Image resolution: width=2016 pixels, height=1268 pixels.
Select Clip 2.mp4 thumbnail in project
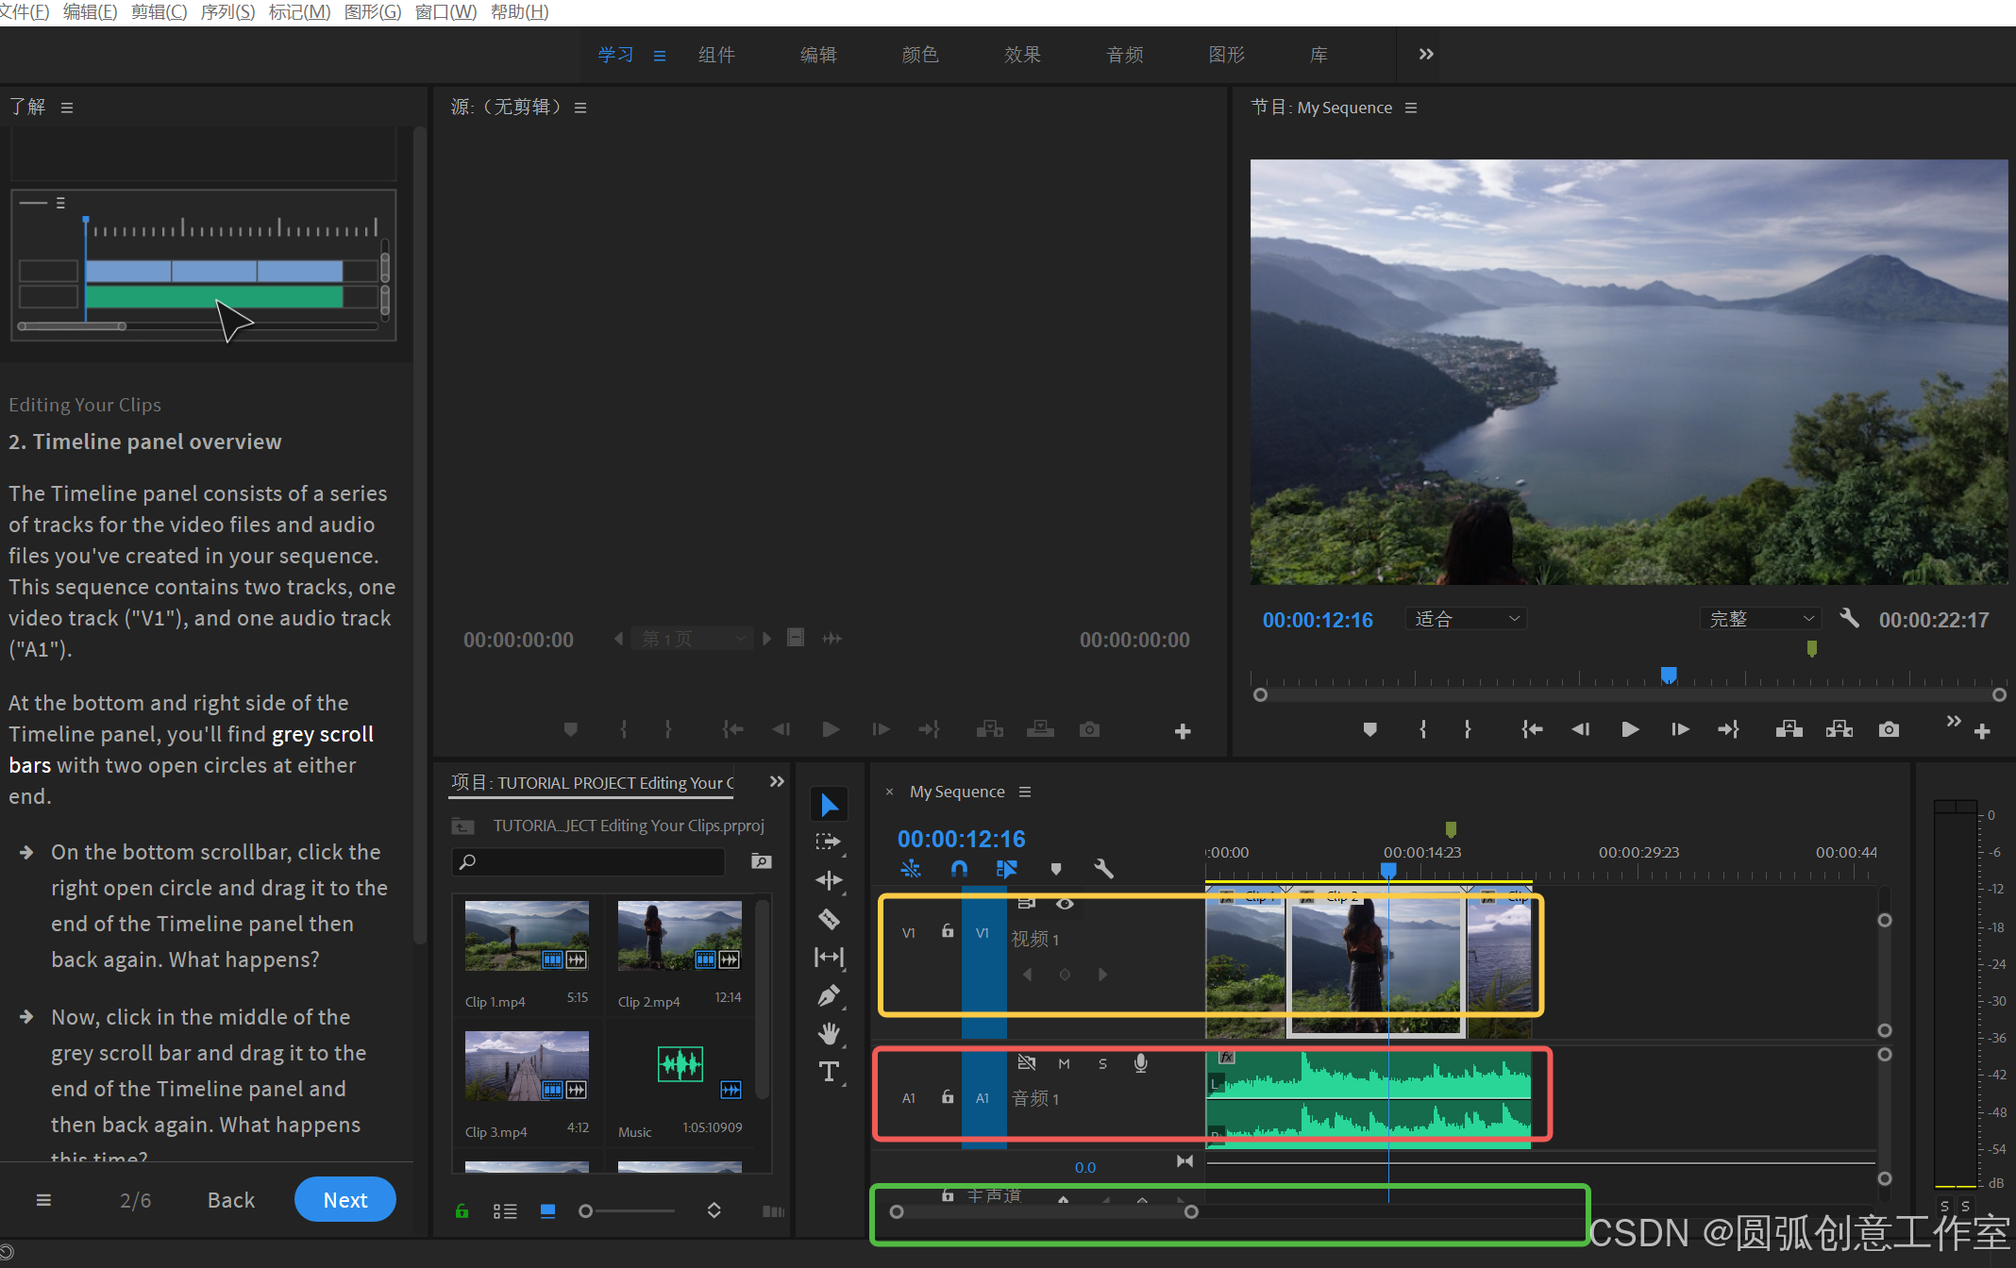click(679, 935)
